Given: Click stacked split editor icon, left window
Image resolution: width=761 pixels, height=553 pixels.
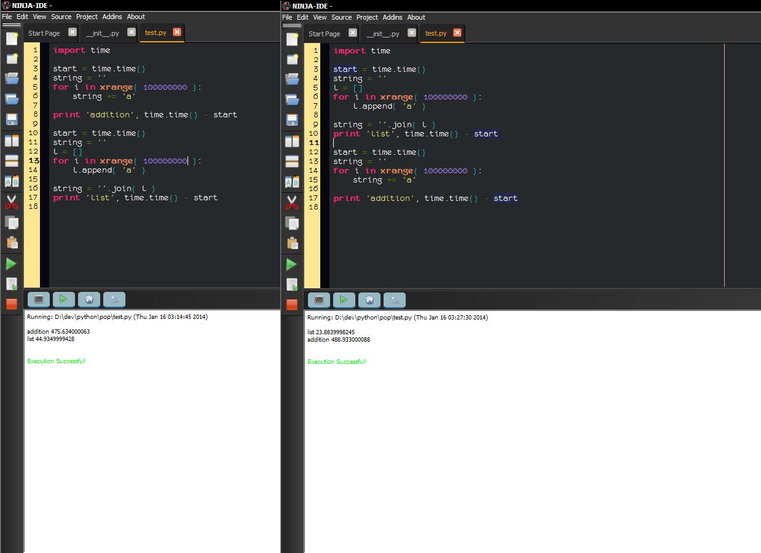Looking at the screenshot, I should tap(12, 161).
